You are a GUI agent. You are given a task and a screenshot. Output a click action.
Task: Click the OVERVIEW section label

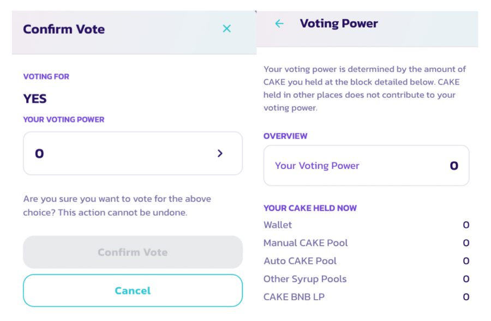[x=285, y=136]
